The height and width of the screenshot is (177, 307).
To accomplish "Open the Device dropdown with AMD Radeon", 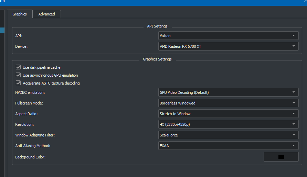I will pyautogui.click(x=228, y=46).
